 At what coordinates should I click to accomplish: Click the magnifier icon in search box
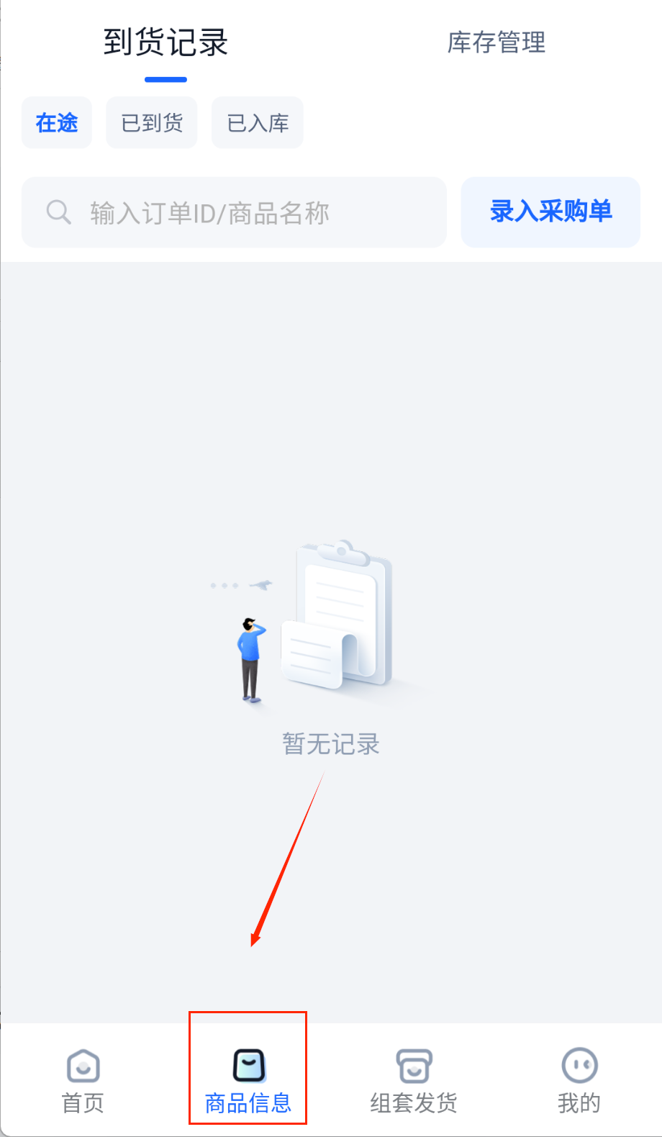[x=58, y=212]
